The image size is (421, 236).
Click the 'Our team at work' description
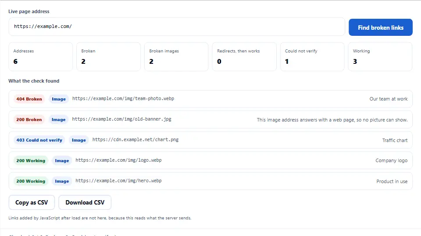pyautogui.click(x=389, y=99)
